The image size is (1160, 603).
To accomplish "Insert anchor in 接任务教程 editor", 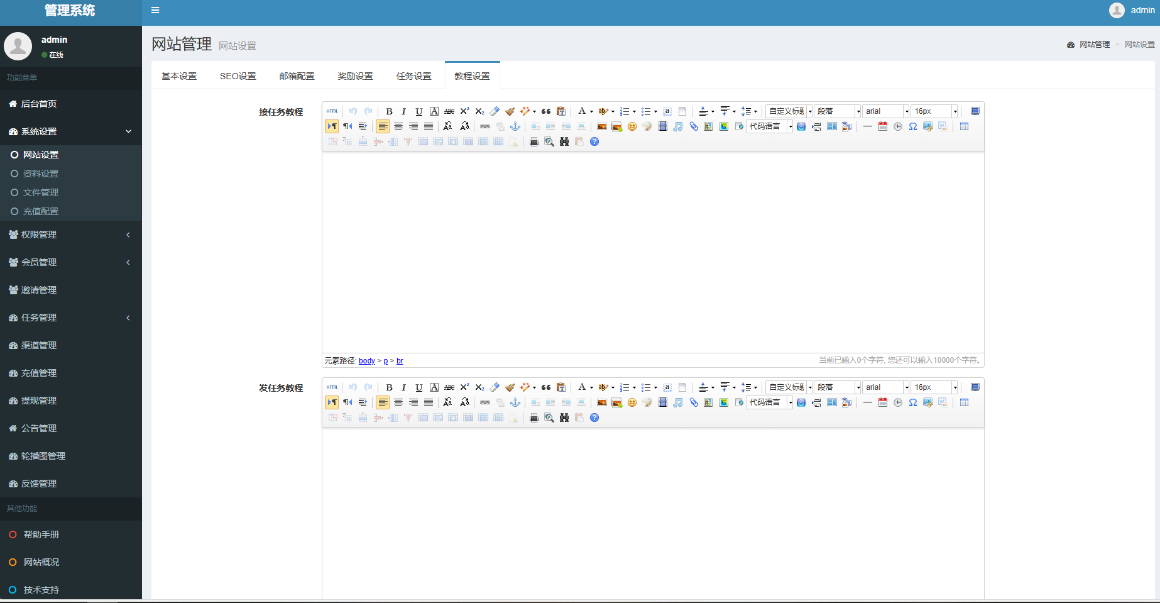I will click(x=515, y=126).
